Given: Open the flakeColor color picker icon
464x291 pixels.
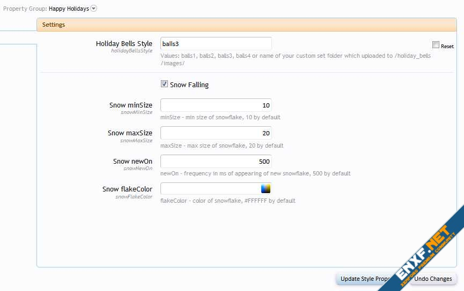Looking at the screenshot, I should [x=266, y=189].
